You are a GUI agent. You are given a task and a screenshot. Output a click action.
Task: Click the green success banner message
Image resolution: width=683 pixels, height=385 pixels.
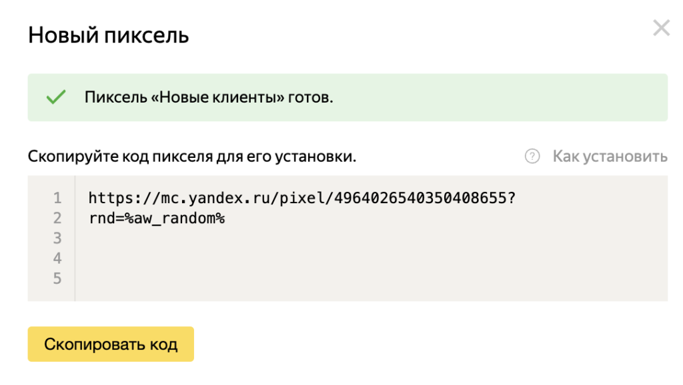207,96
